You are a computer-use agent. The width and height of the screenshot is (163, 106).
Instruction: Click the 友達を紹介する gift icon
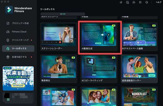click(8, 57)
